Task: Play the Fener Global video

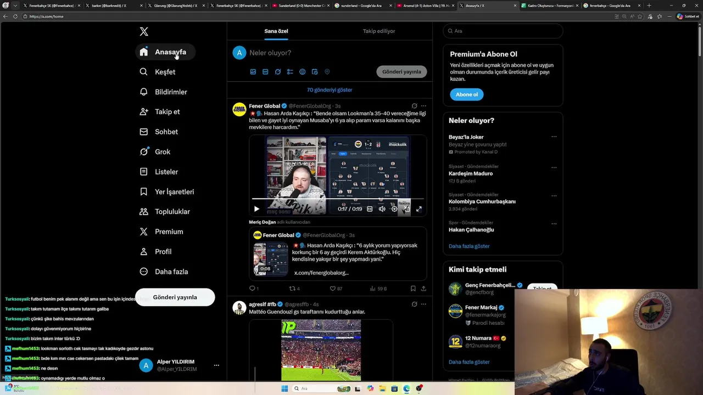Action: coord(256,209)
